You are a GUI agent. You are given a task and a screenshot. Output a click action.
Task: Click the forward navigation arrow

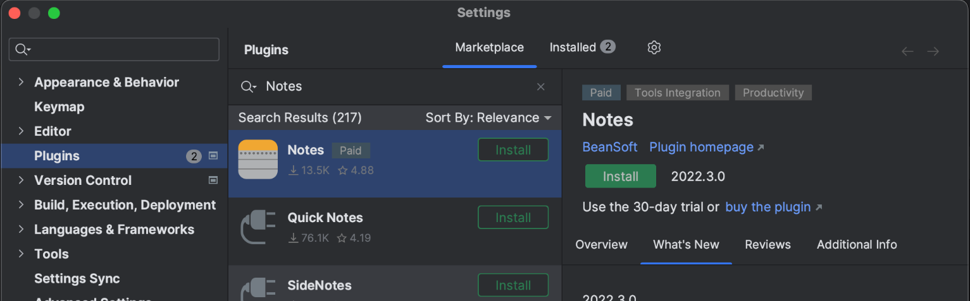(x=933, y=51)
